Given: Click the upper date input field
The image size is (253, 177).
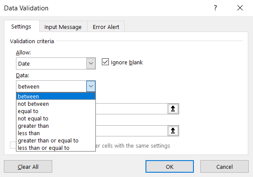Looking at the screenshot, I should 132,109.
